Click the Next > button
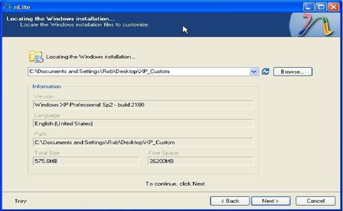 pos(271,201)
